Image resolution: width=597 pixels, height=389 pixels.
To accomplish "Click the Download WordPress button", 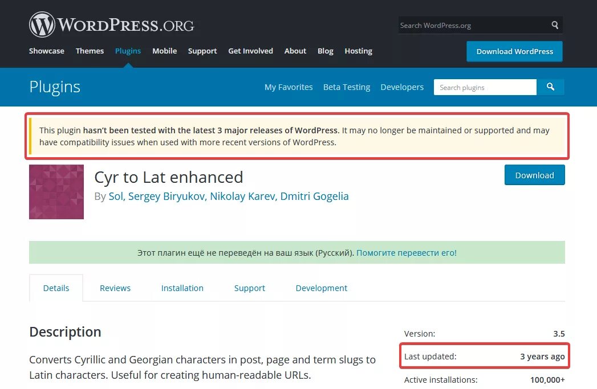I will click(x=514, y=51).
